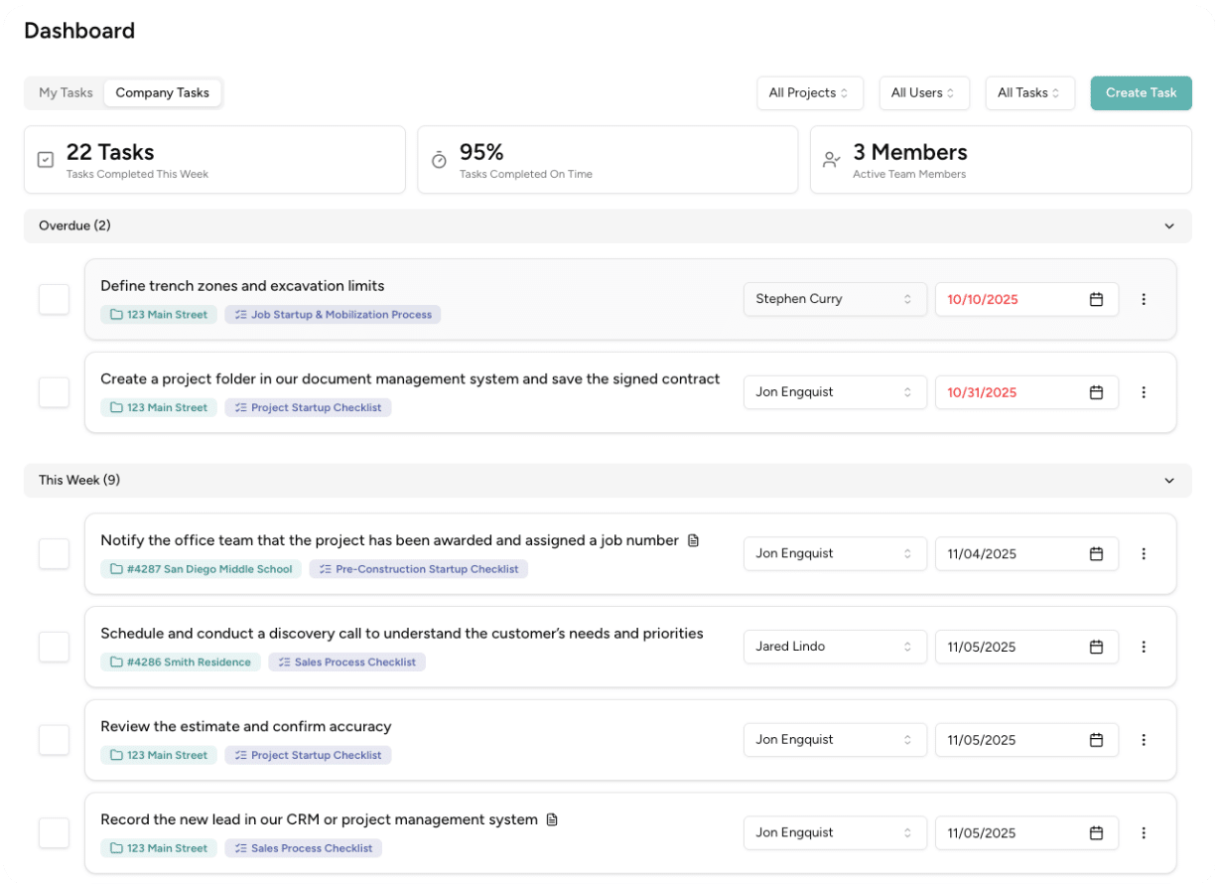Click note icon beside Record new lead task
Screen dimensions: 1221x884
coord(553,820)
